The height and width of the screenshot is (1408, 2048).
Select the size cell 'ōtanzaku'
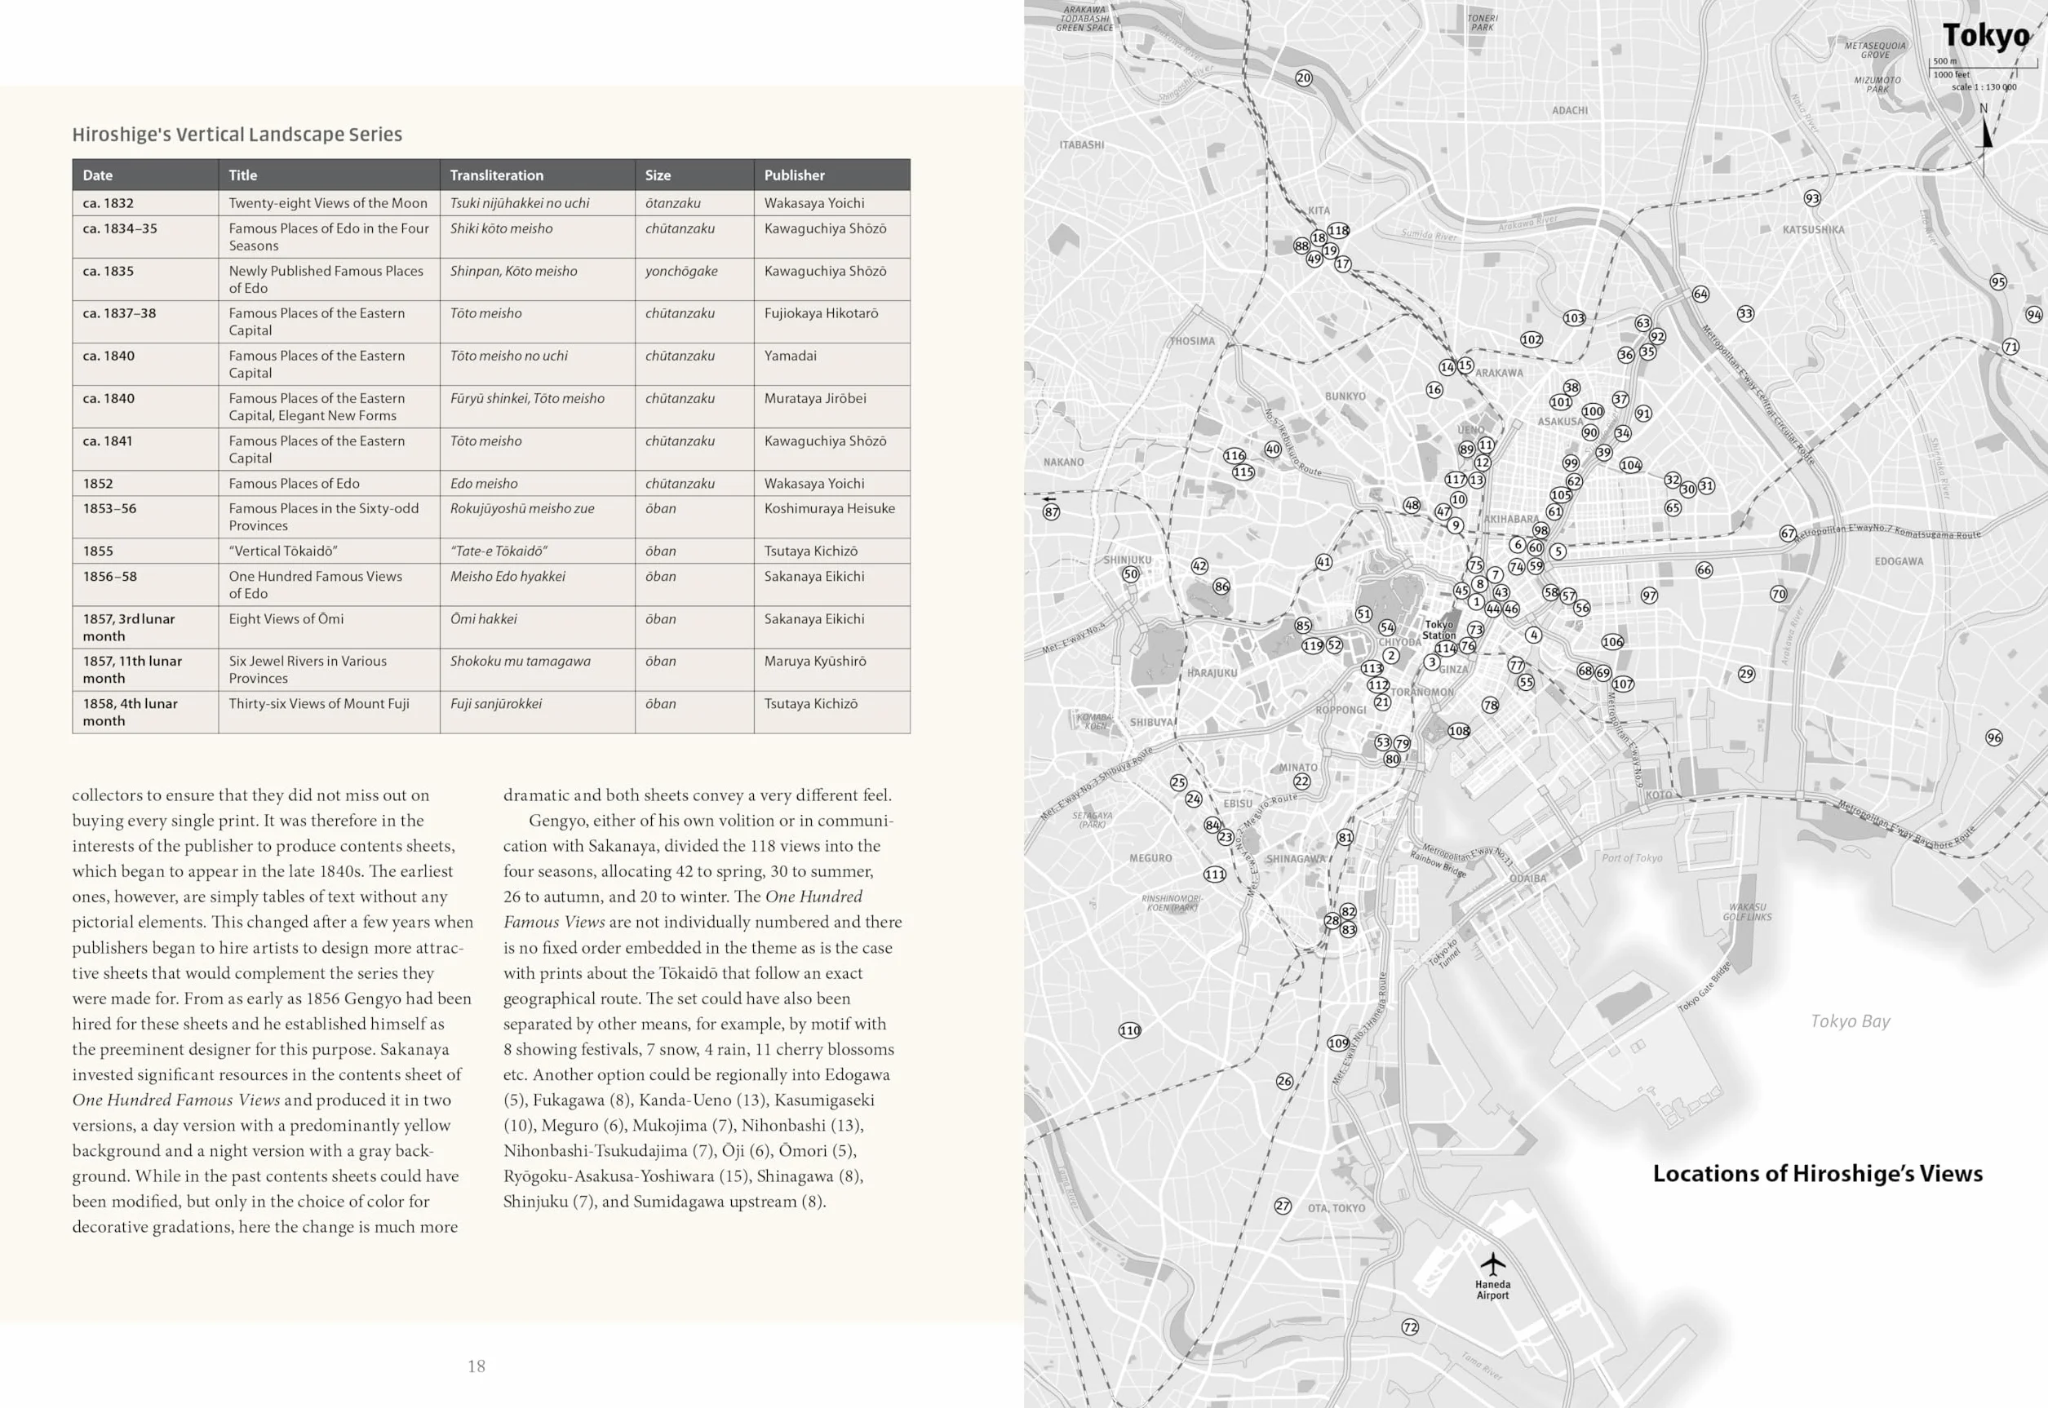tap(694, 203)
